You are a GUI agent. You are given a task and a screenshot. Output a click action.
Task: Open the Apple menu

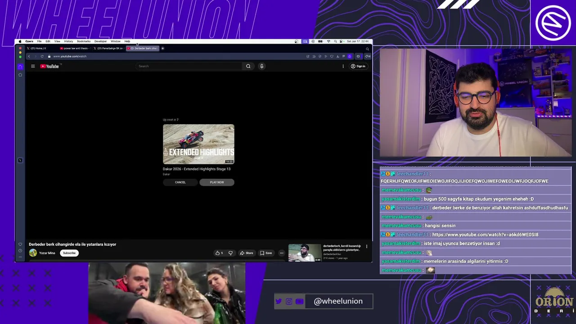coord(20,41)
